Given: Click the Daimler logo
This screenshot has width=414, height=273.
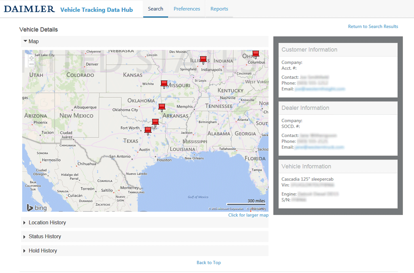Looking at the screenshot, I should pos(29,9).
